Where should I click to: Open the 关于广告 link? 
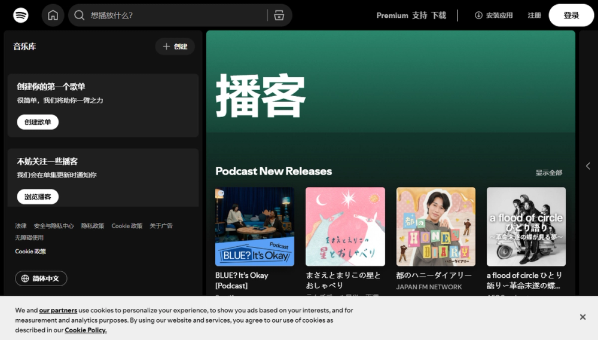click(x=161, y=226)
